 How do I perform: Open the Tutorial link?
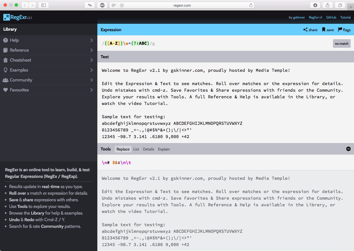(x=345, y=17)
